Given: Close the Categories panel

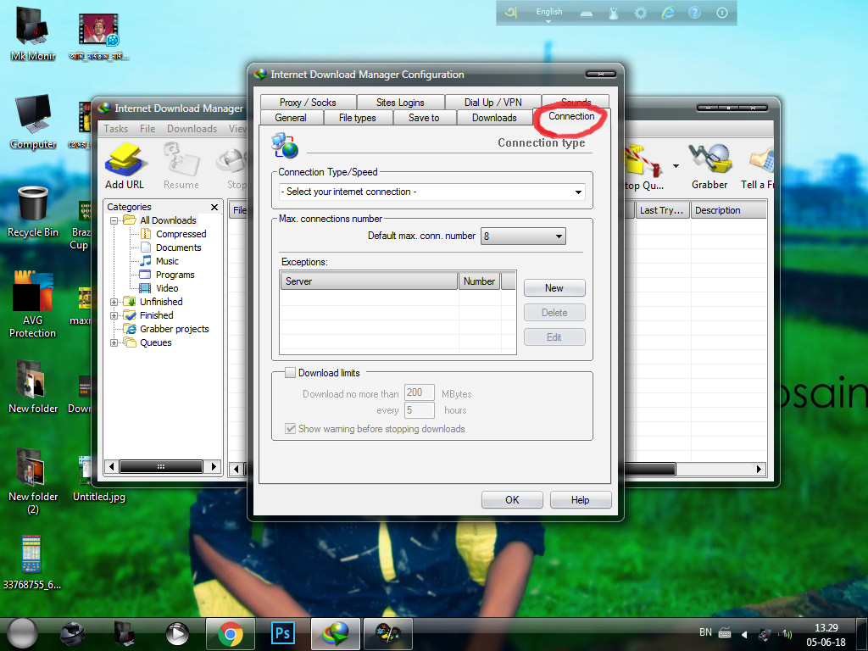Looking at the screenshot, I should click(214, 207).
